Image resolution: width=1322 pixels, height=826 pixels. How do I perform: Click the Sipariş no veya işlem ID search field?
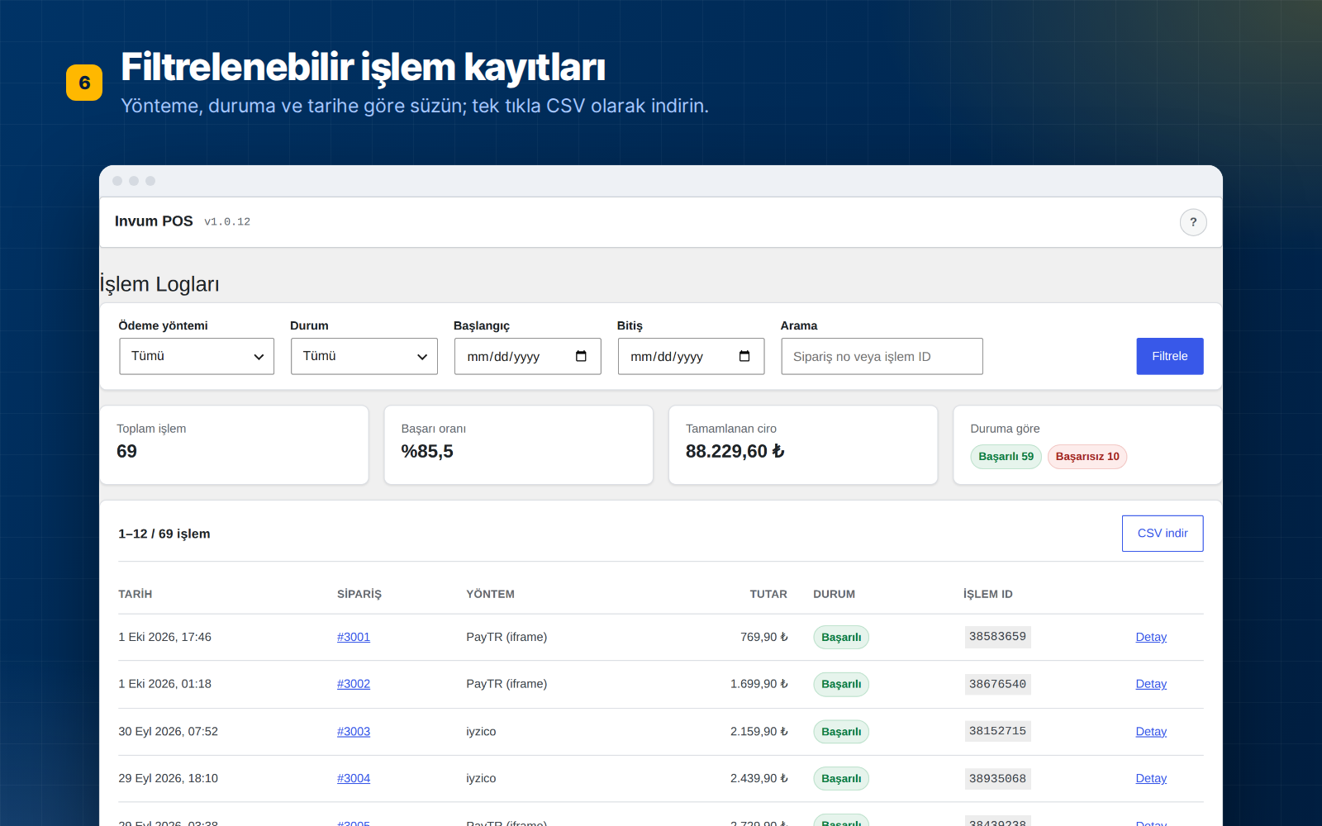point(882,356)
